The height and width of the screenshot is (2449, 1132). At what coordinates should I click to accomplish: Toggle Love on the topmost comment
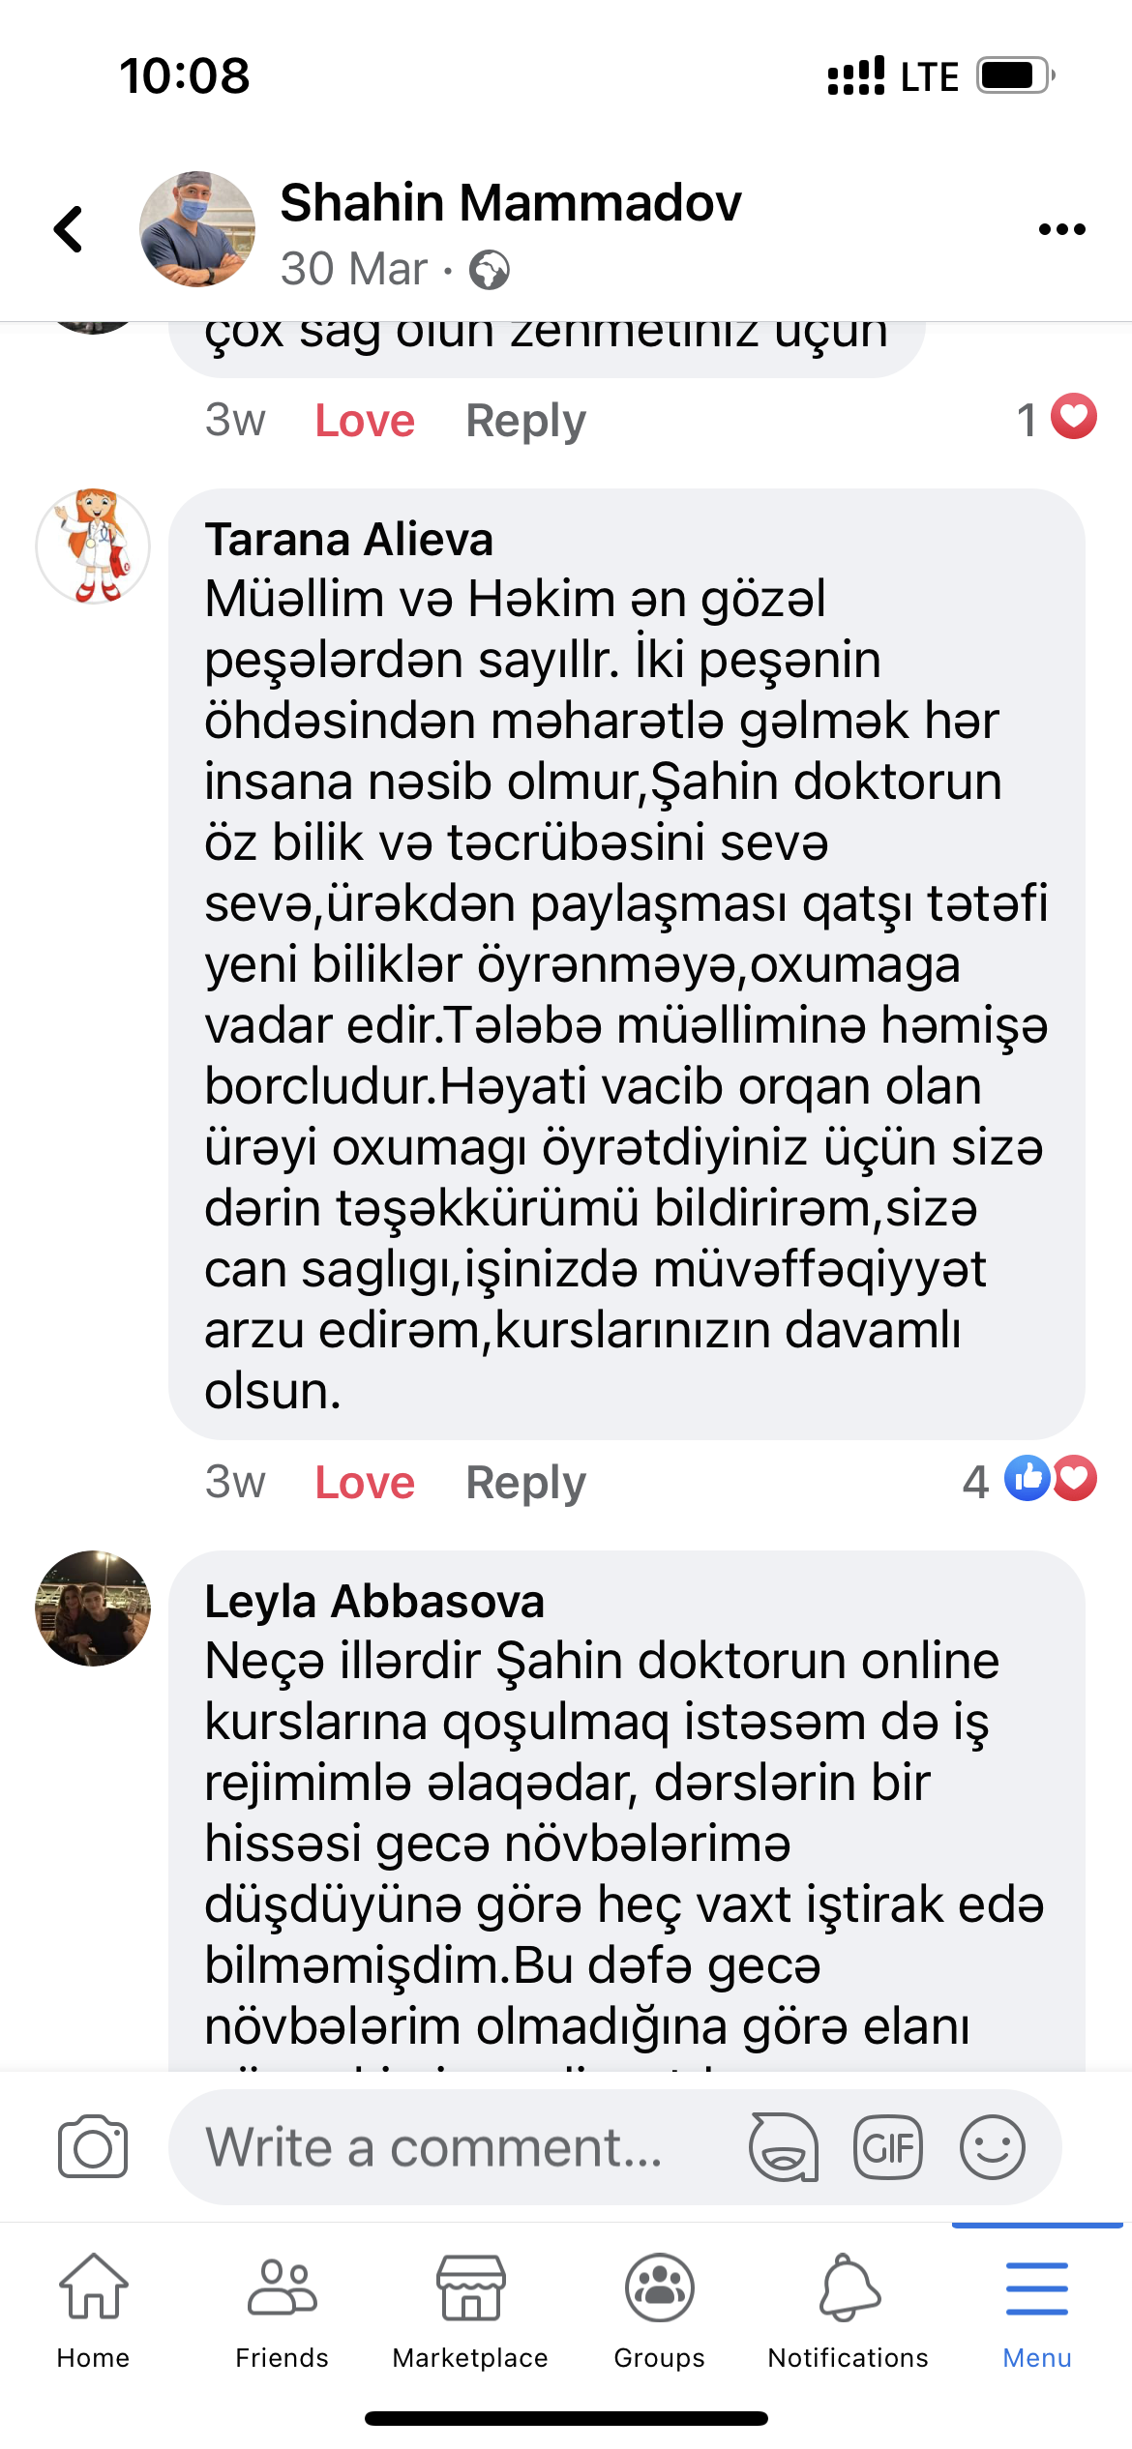click(365, 421)
